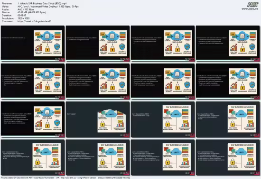Click the resolution value '1920 x 1080'
261x179 pixels.
(x=23, y=18)
